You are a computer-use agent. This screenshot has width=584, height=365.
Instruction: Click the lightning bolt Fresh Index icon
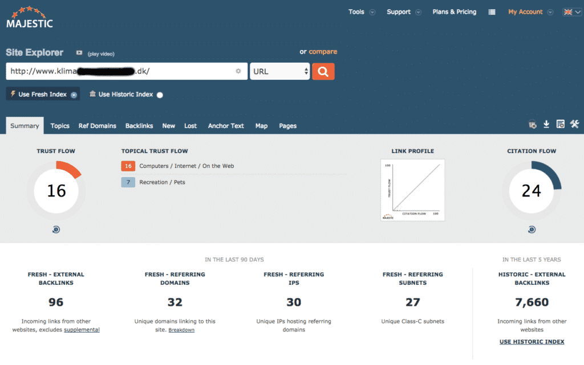click(13, 94)
